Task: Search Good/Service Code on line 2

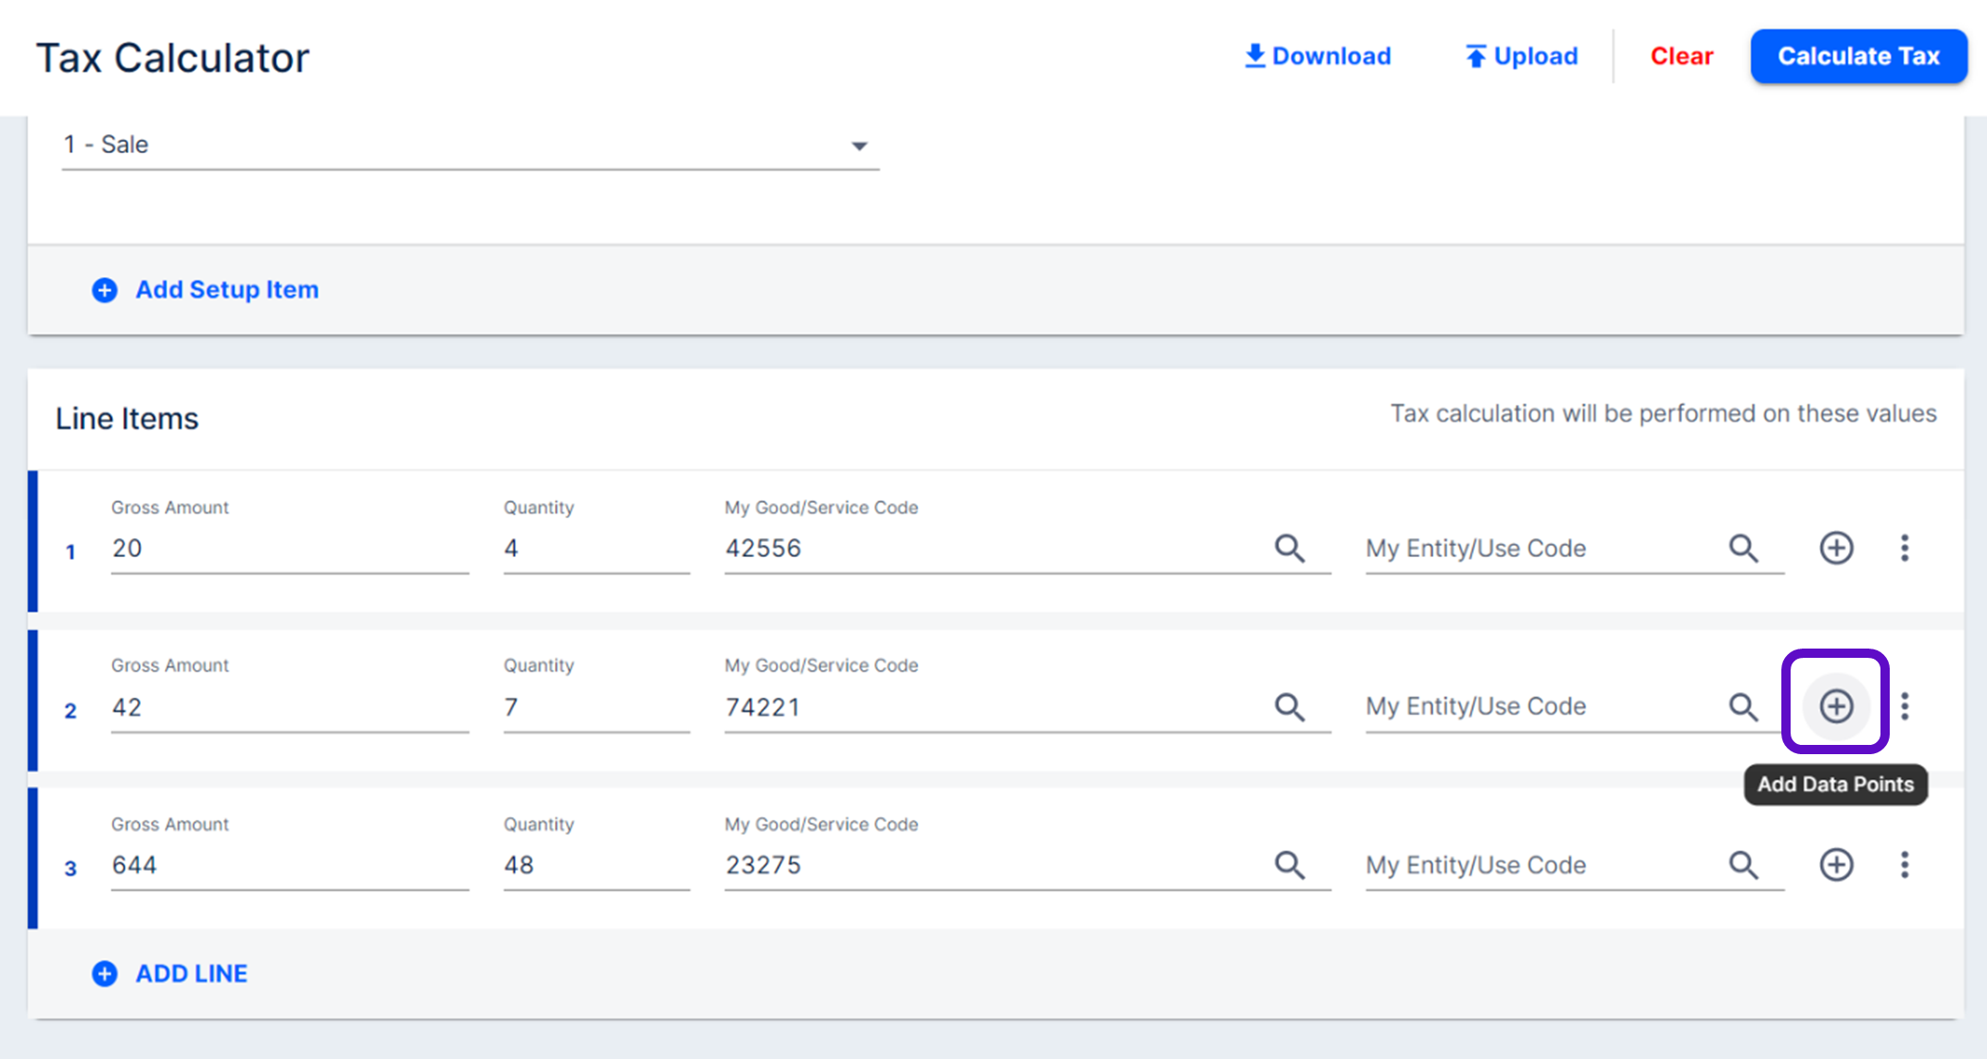Action: point(1289,707)
